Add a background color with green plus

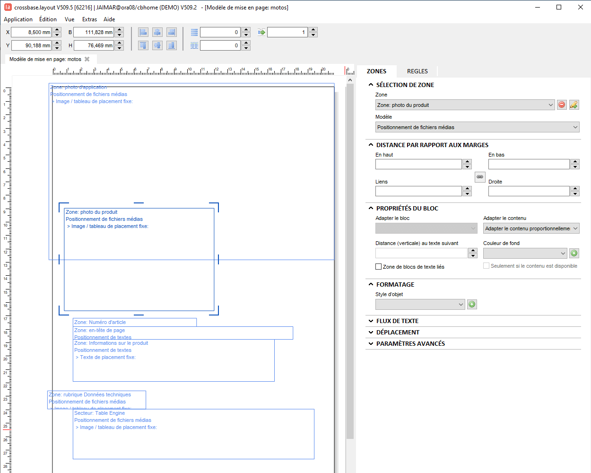pos(574,254)
